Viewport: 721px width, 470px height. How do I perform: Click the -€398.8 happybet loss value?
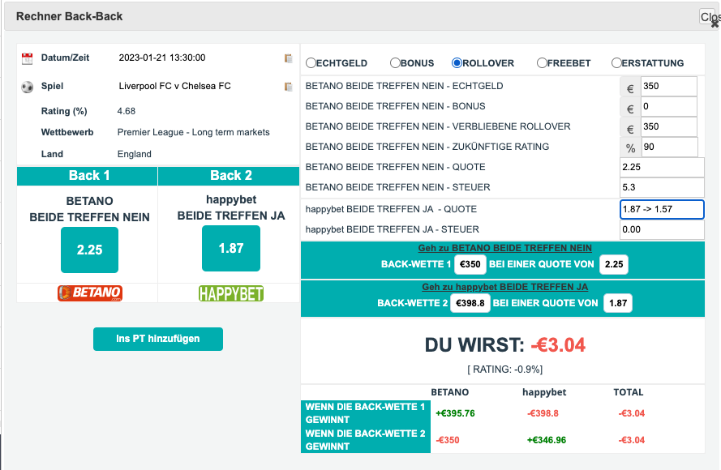click(543, 413)
